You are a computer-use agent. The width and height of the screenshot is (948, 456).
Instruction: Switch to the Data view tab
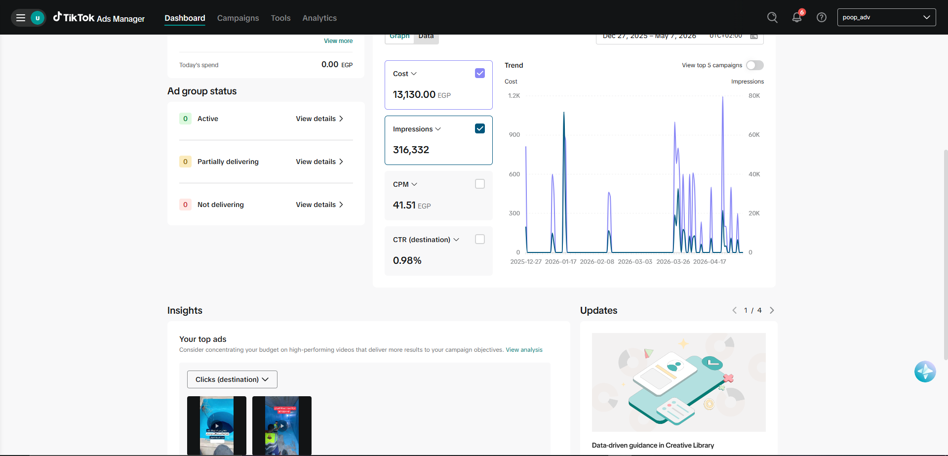pos(426,38)
